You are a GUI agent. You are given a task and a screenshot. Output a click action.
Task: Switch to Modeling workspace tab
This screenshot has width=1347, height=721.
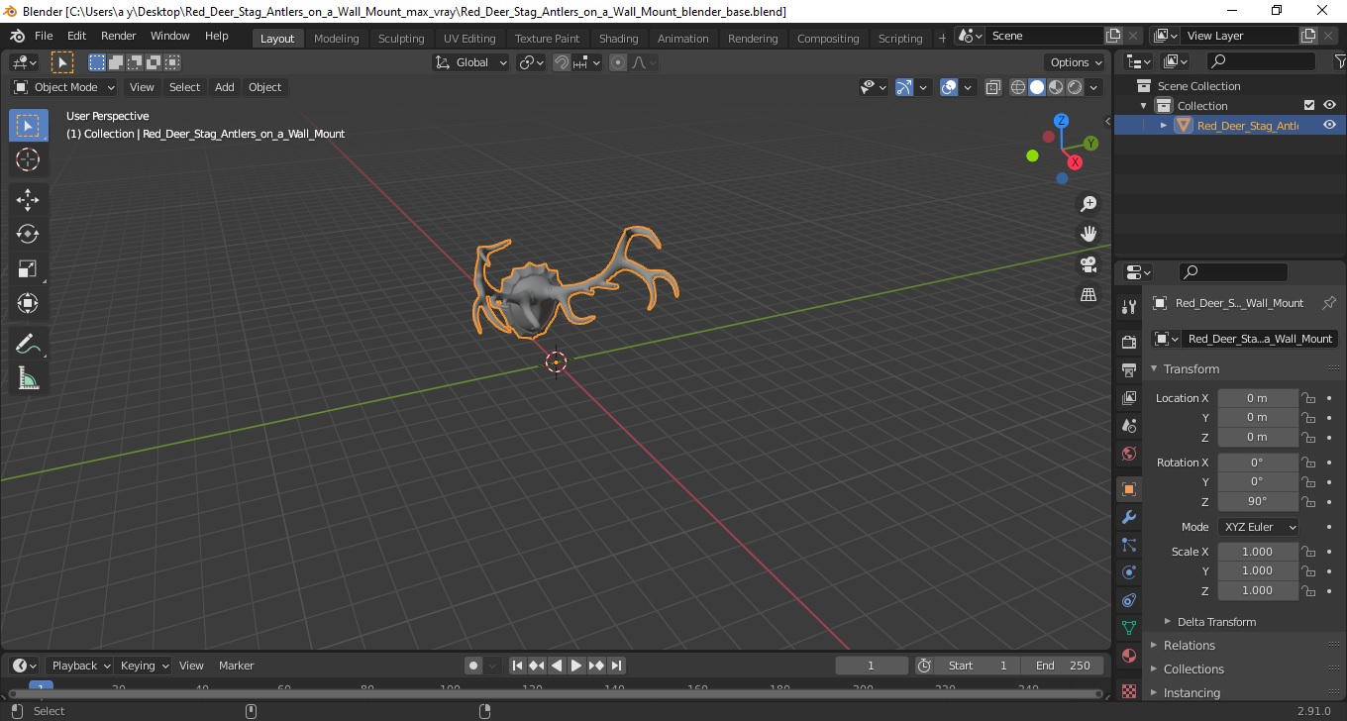(337, 39)
